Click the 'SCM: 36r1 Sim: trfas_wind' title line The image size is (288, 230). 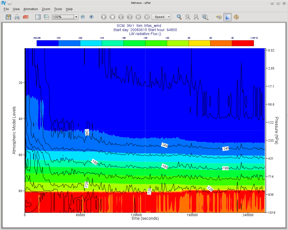(139, 26)
